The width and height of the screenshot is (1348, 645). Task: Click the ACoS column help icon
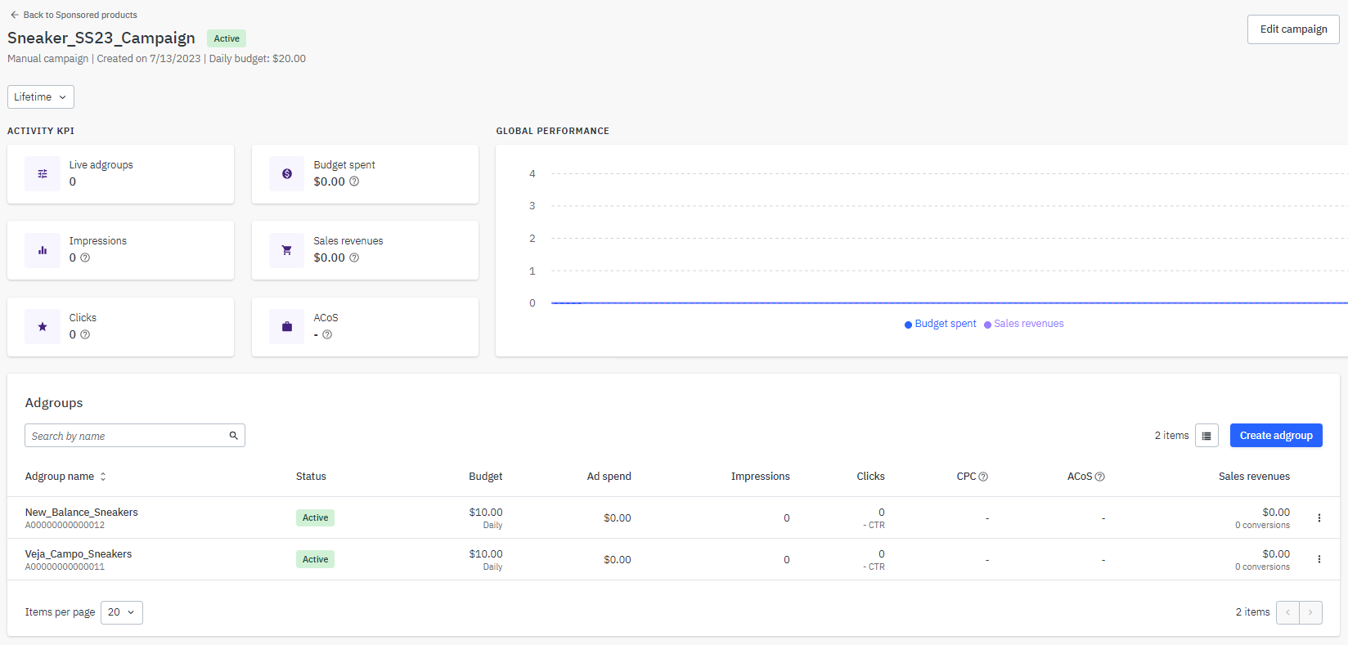click(1100, 477)
